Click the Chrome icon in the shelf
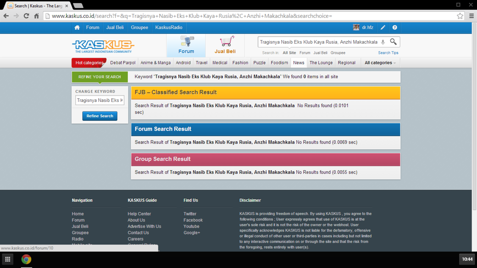The width and height of the screenshot is (477, 268). pos(26,259)
